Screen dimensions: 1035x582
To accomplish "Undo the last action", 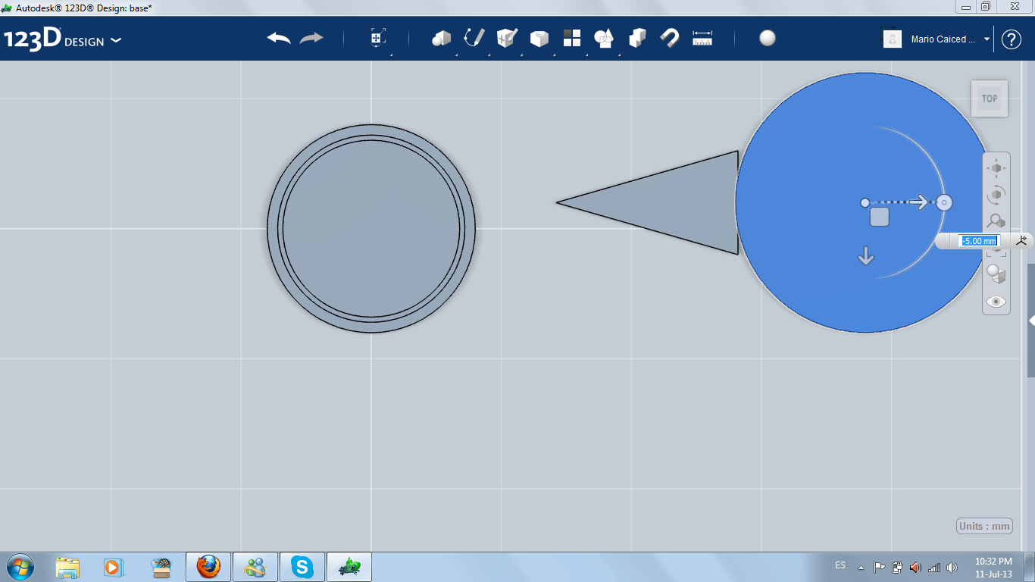I will 279,38.
